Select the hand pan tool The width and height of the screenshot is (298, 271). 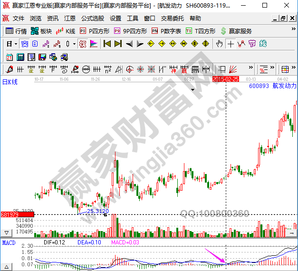point(219,44)
